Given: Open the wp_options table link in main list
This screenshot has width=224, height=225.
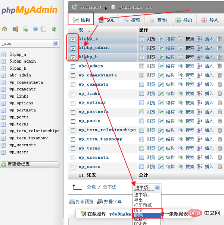Looking at the screenshot, I should pyautogui.click(x=92, y=102).
